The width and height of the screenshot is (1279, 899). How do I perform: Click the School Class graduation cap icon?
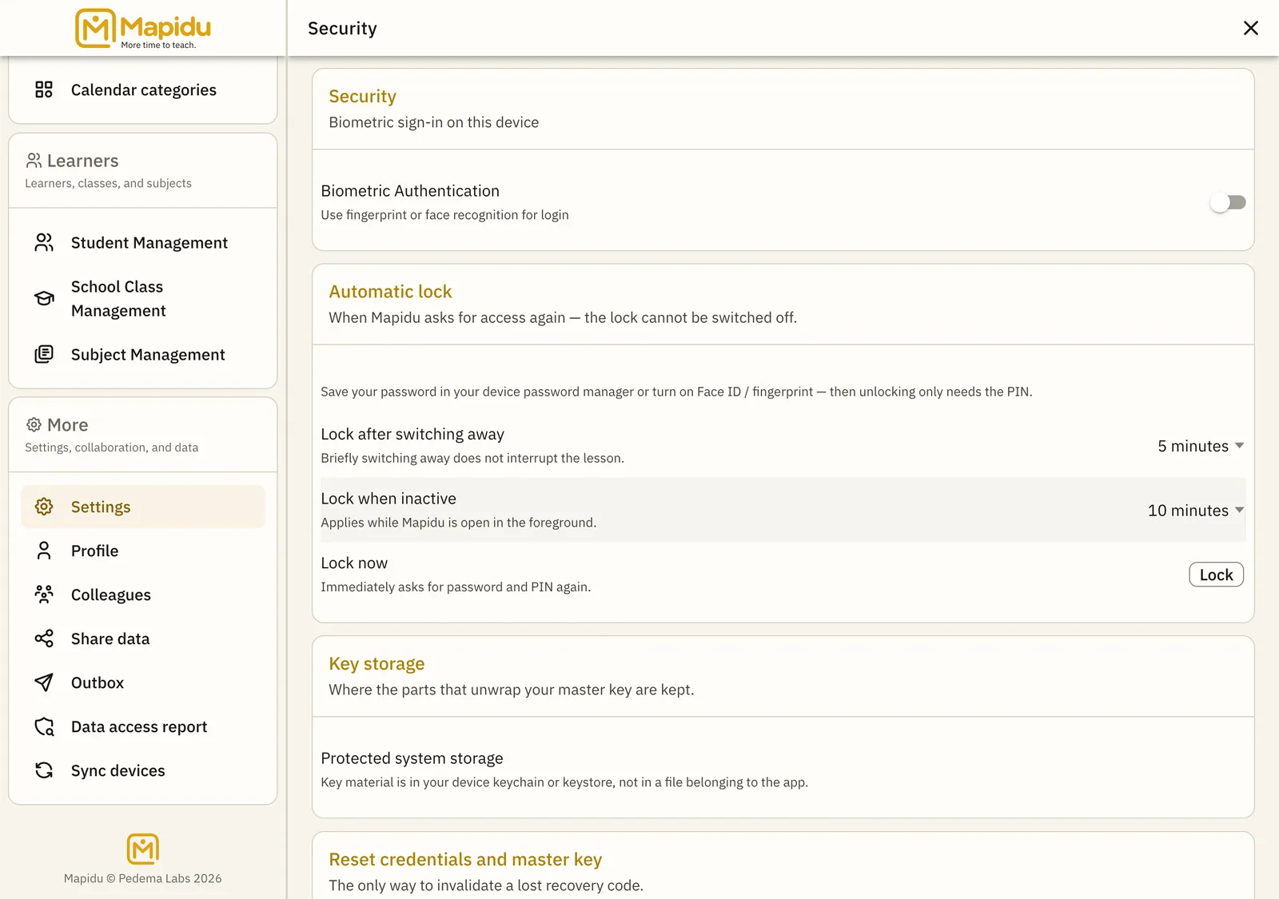(x=44, y=298)
